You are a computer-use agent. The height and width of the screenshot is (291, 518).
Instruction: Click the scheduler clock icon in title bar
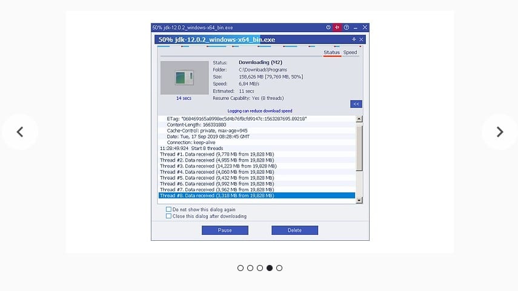click(328, 27)
